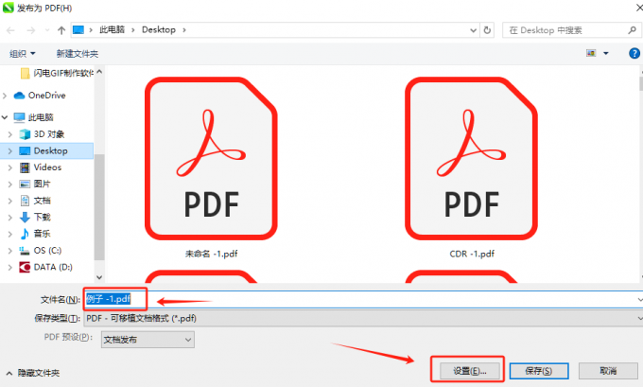Open 图片 folder in the sidebar
The image size is (643, 387).
[35, 184]
